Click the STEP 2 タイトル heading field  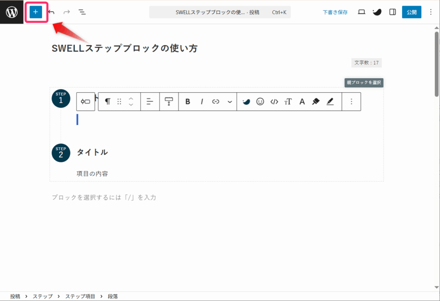[92, 152]
